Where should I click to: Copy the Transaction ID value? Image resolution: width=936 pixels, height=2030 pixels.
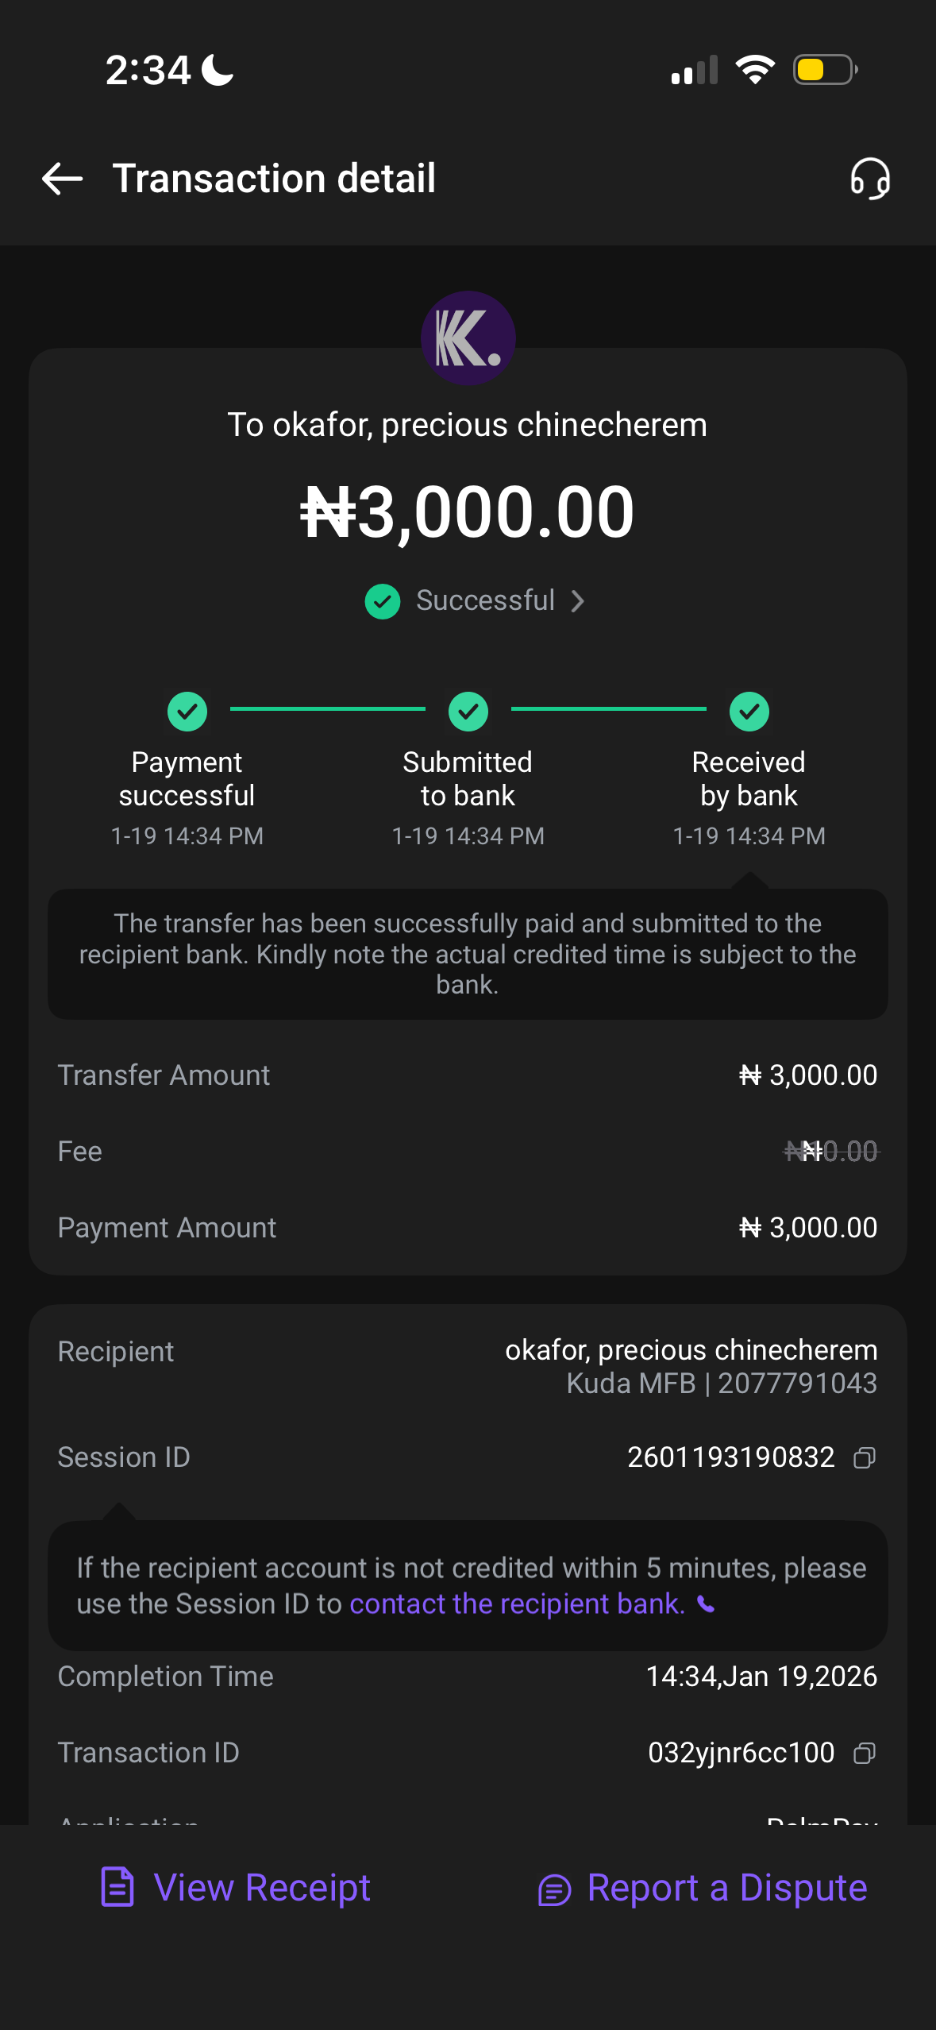865,1754
